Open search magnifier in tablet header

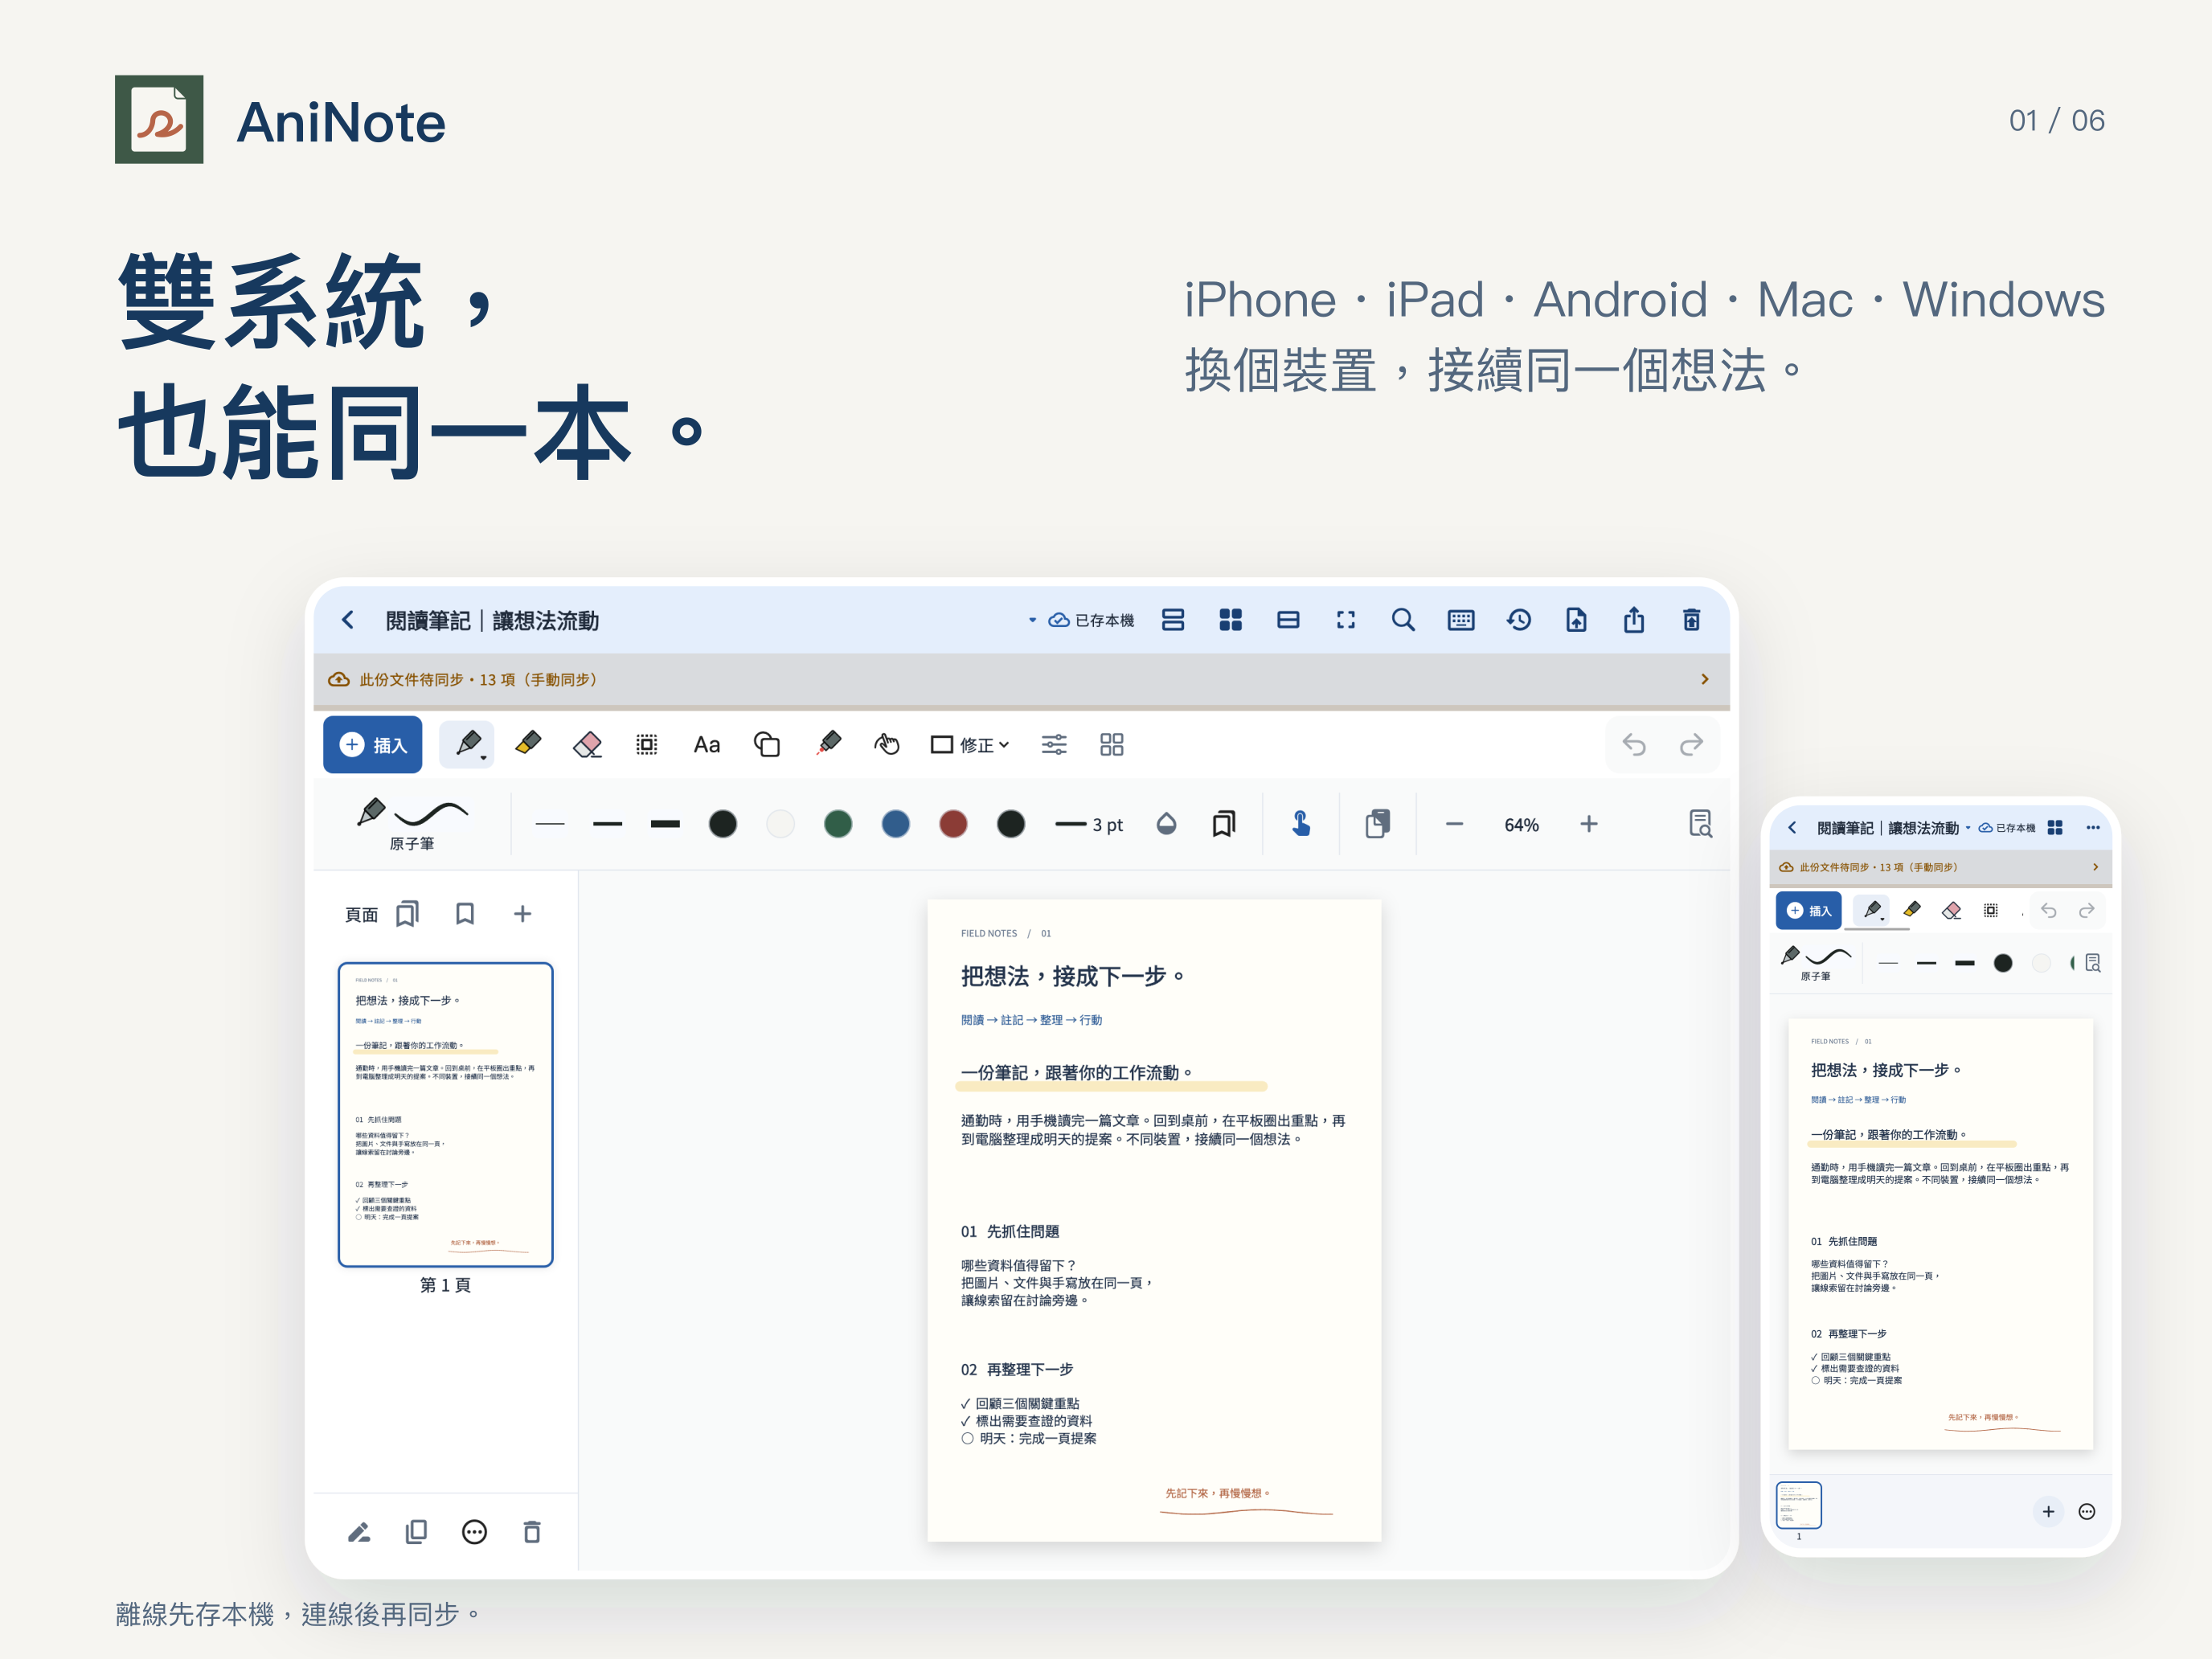click(x=1403, y=620)
